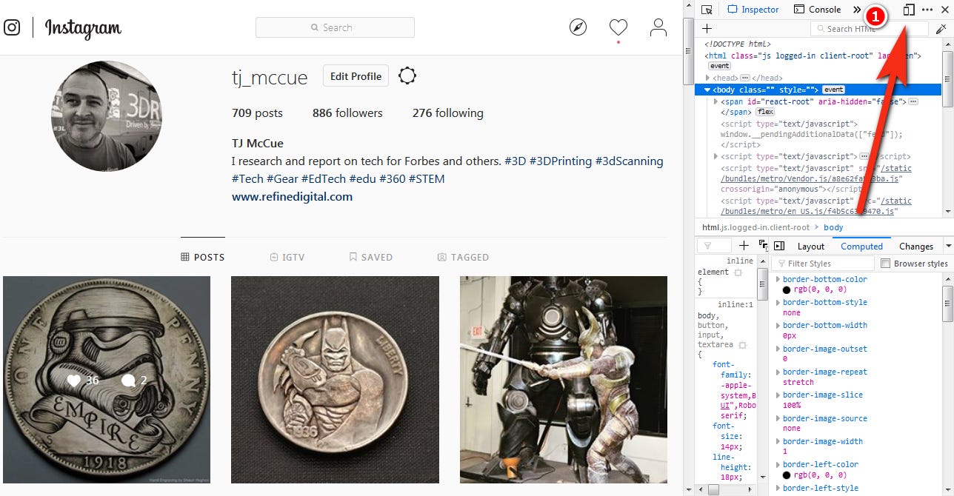Open the stormtrooper coin post thumbnail

[x=107, y=380]
